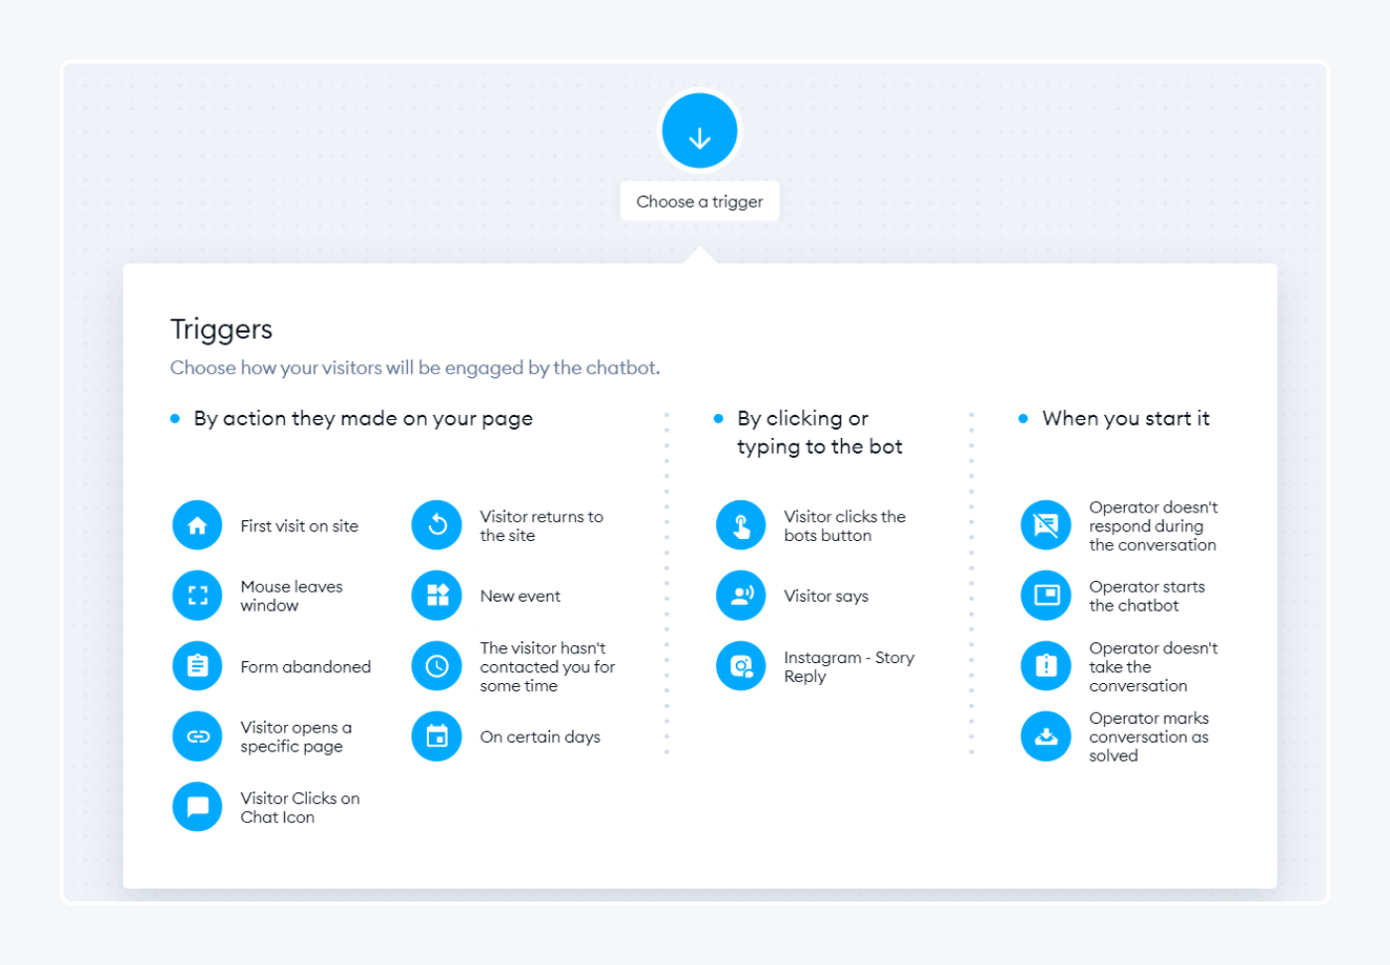Select the Operator doesn't respond icon

tap(1046, 525)
